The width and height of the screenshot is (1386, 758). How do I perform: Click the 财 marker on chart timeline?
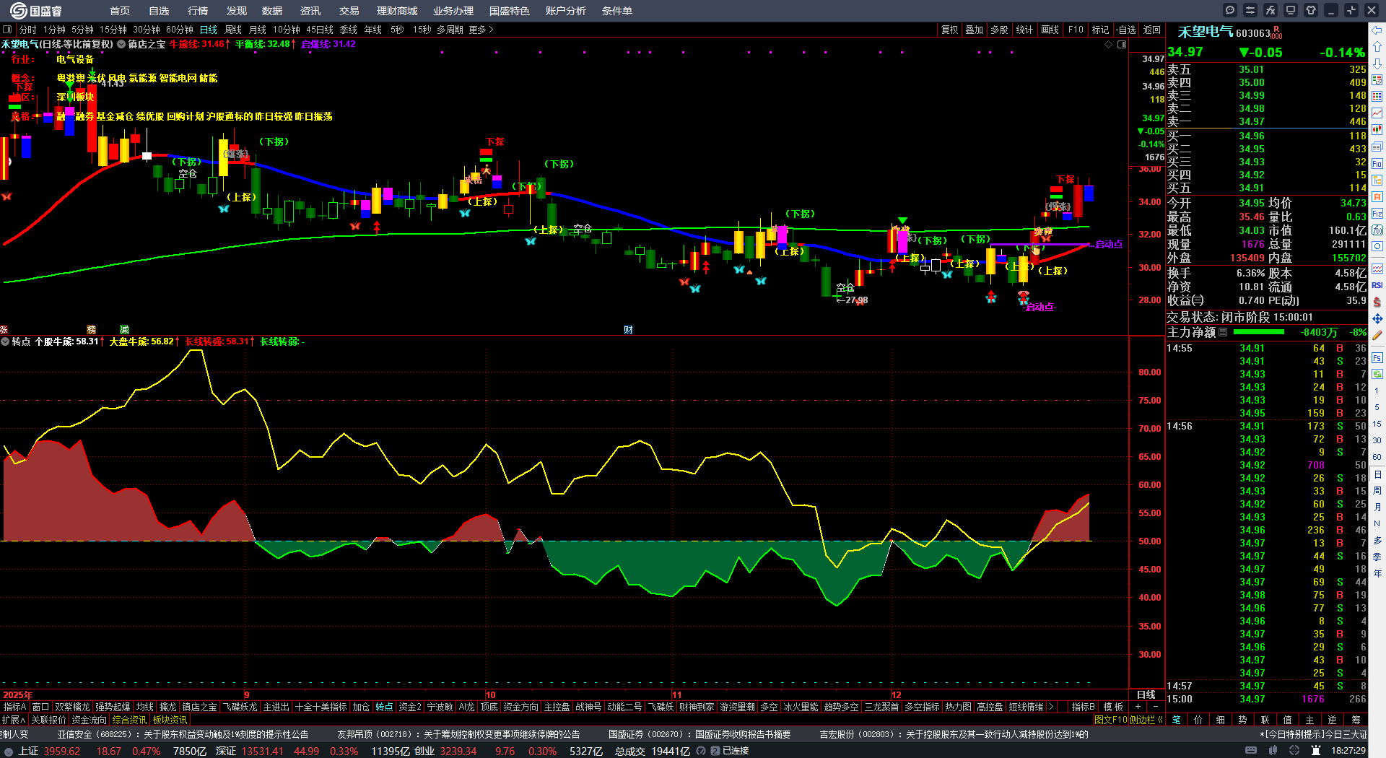pyautogui.click(x=628, y=330)
